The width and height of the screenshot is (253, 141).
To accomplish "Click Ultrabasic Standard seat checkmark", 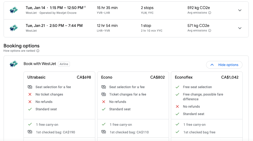I will point(30,109).
